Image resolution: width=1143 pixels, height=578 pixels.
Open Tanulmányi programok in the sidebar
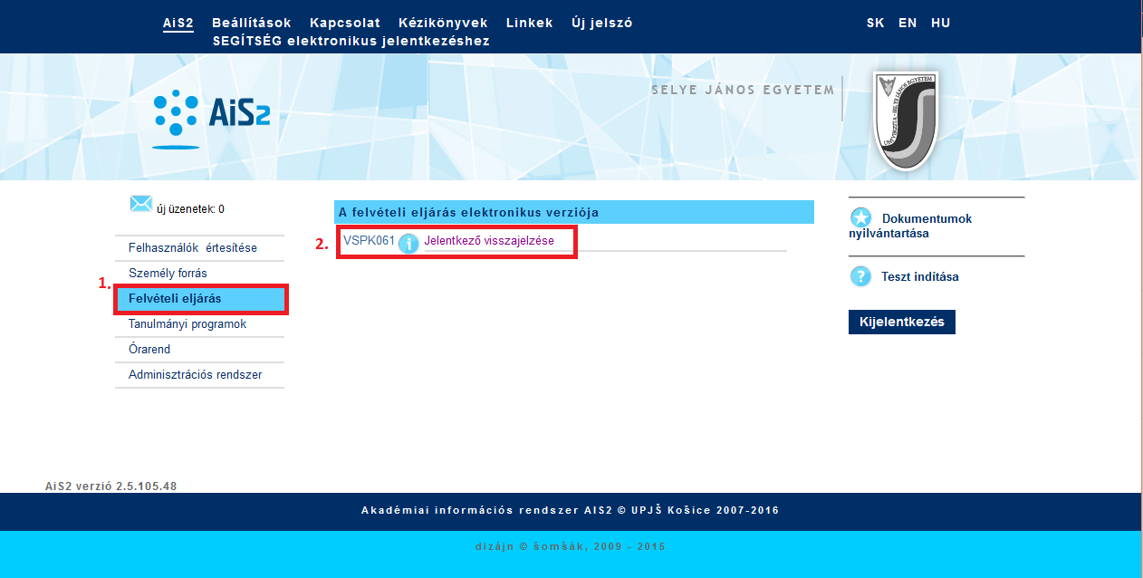pos(187,324)
